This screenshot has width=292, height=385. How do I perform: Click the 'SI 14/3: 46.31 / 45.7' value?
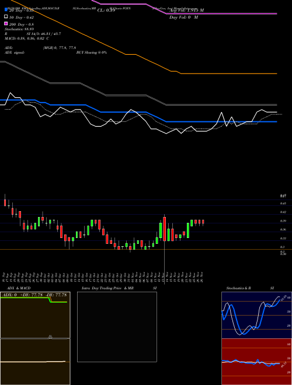[44, 34]
